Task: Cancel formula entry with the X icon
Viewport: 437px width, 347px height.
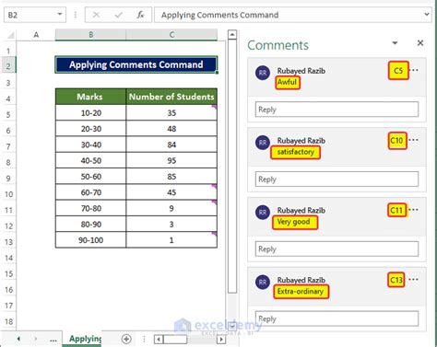Action: (x=96, y=15)
